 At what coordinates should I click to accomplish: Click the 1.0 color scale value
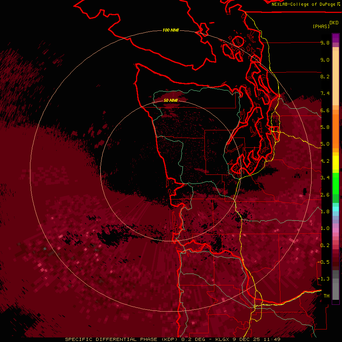325,229
